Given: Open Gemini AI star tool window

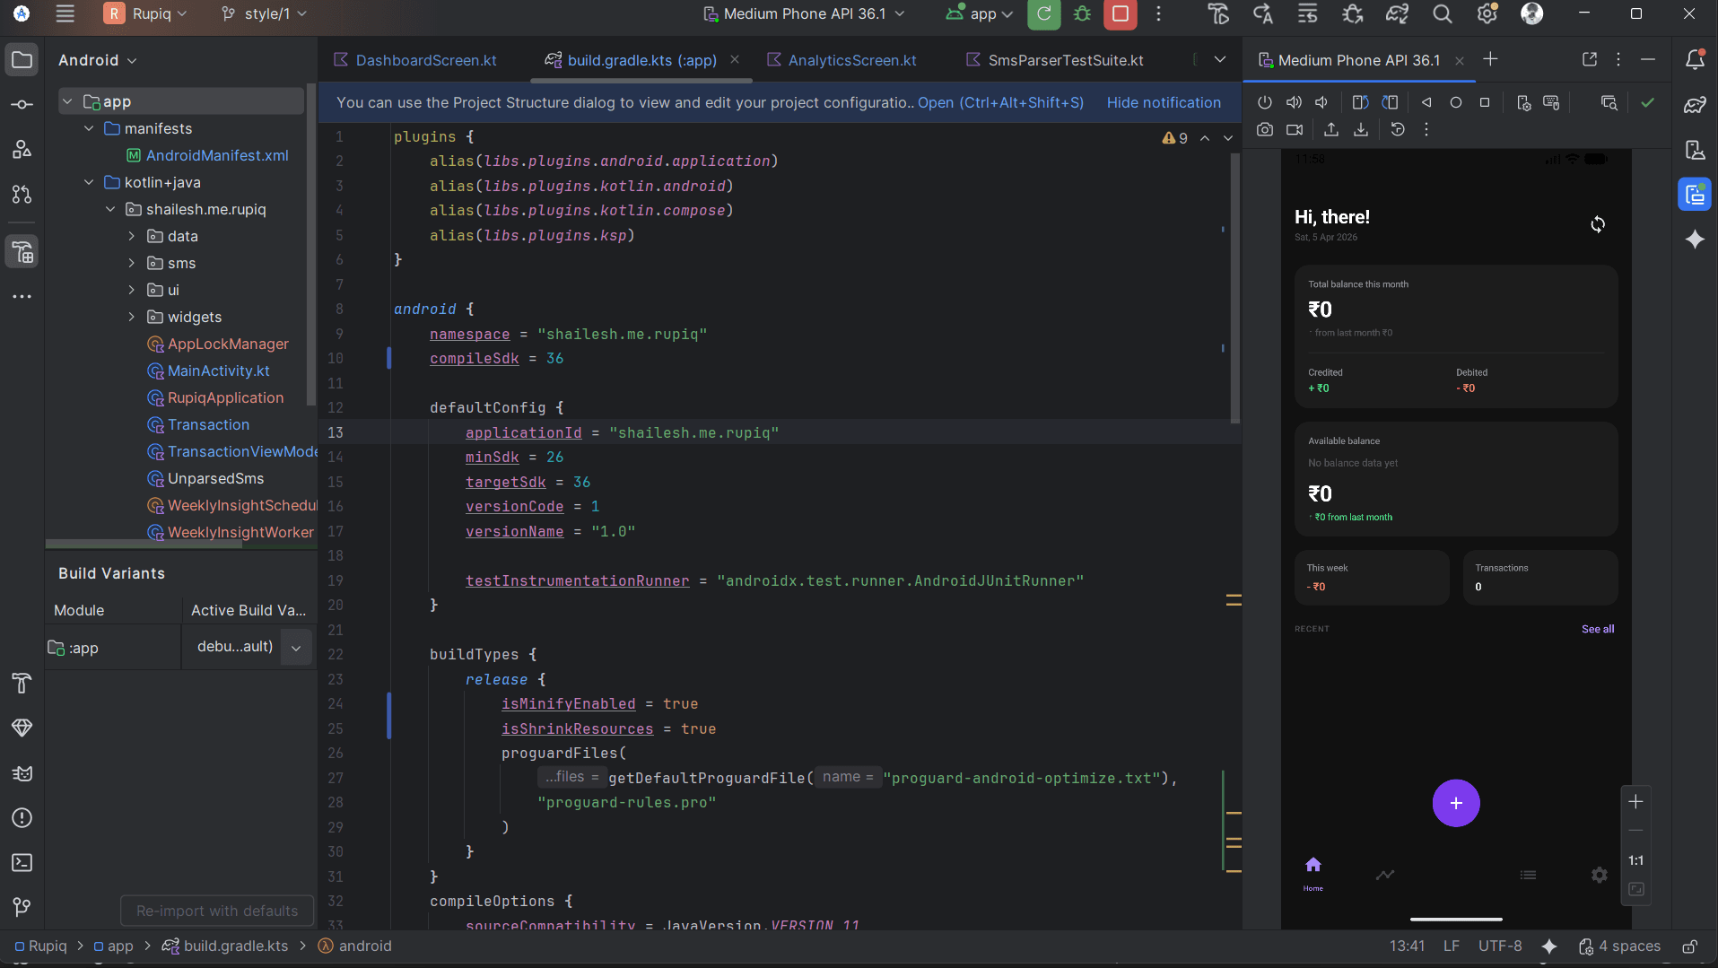Looking at the screenshot, I should pos(1695,240).
